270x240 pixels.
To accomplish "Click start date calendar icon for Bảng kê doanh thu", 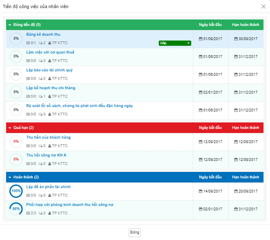I will tap(200, 39).
